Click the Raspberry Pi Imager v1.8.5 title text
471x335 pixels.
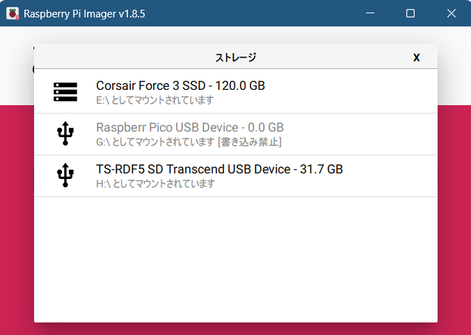click(84, 14)
